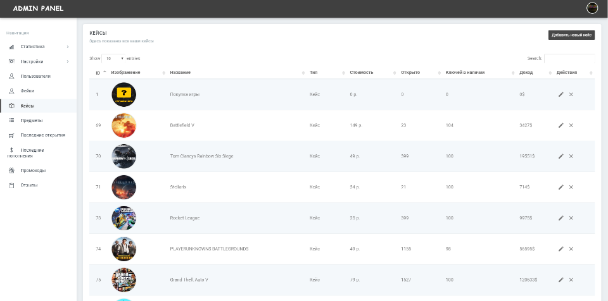Screen dimensions: 608x301
Task: Sort table by Стоимость column
Action: point(362,73)
